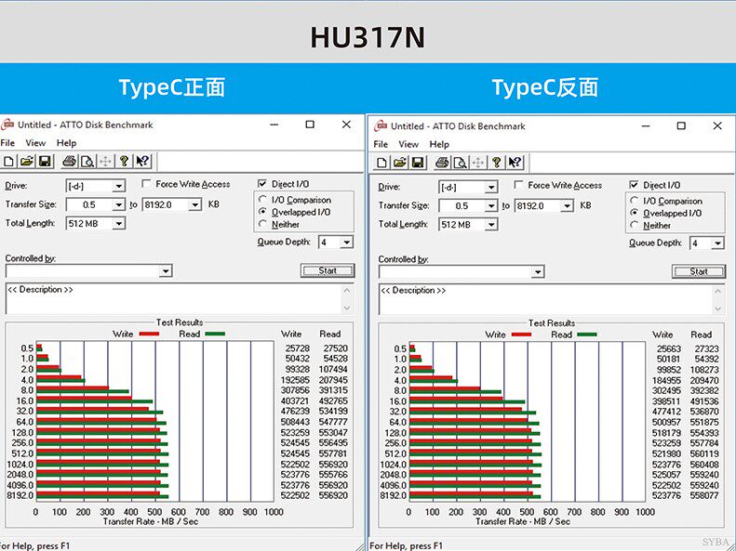Open Help menu in left ATTO window
This screenshot has height=551, width=736.
pos(66,143)
